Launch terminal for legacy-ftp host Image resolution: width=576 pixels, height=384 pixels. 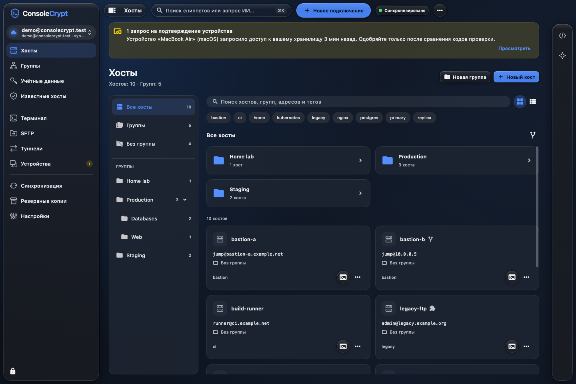[x=512, y=346]
